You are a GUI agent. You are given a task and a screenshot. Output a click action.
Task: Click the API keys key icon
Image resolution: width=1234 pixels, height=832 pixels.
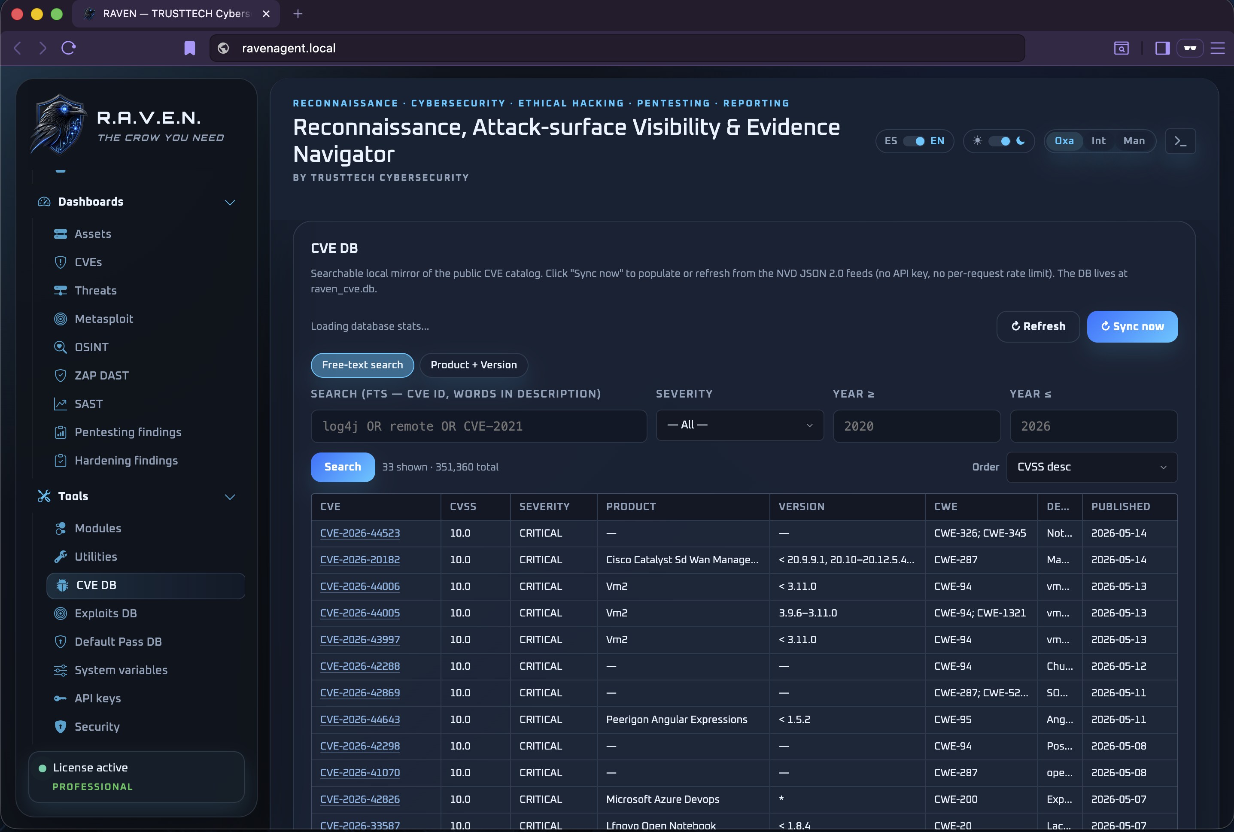tap(61, 698)
